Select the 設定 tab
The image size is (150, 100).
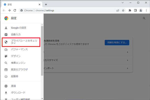tap(22, 4)
